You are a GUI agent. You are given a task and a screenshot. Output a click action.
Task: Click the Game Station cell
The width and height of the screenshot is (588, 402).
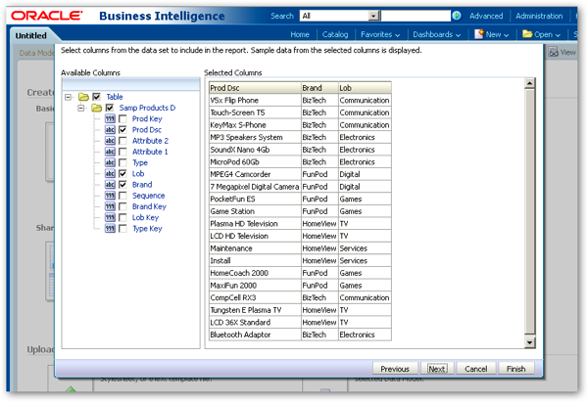coord(255,211)
